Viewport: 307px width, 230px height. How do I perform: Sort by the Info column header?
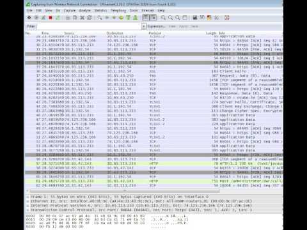(x=222, y=33)
